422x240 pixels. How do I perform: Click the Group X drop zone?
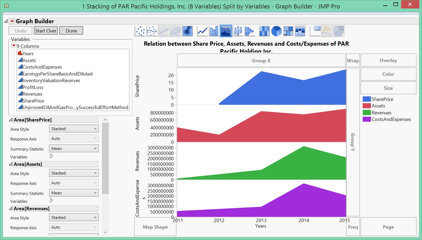[261, 60]
